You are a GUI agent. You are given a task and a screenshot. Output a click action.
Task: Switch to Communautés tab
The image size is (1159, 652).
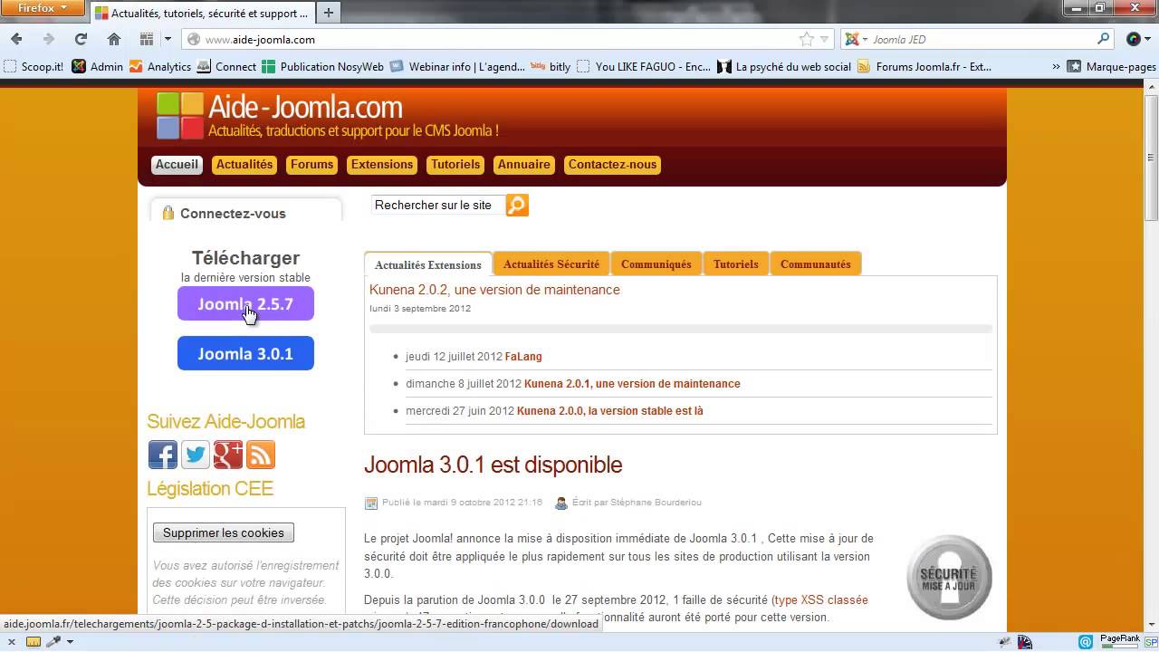coord(816,264)
